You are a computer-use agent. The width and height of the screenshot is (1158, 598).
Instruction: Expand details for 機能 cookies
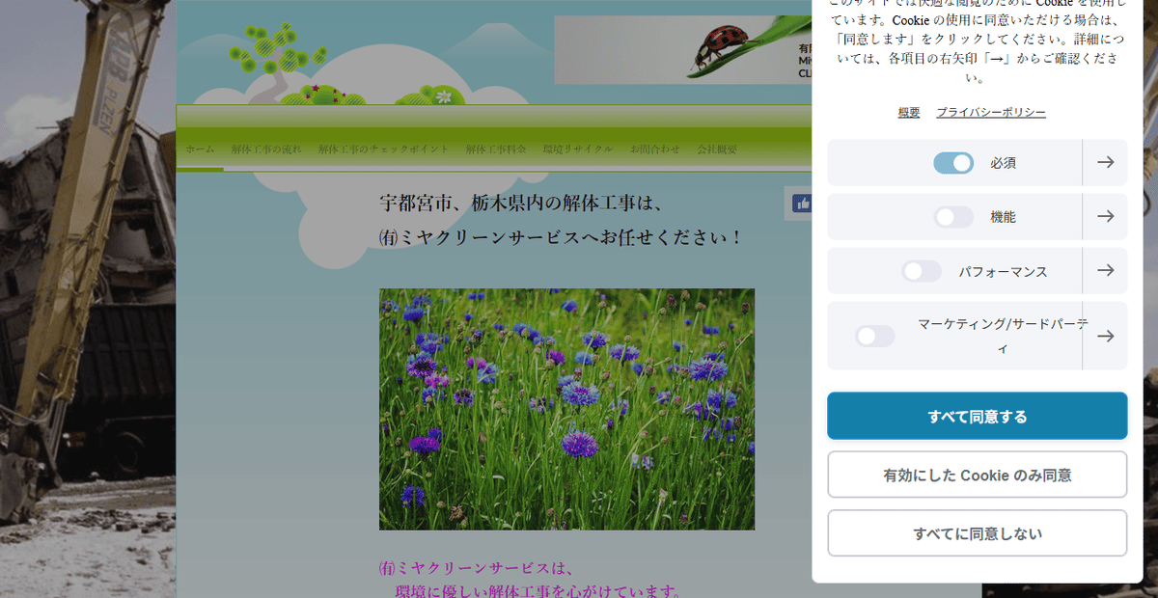(1106, 217)
